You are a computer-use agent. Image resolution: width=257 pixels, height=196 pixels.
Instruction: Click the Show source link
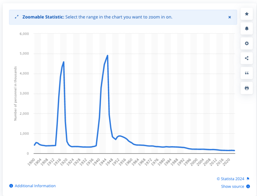point(233,186)
